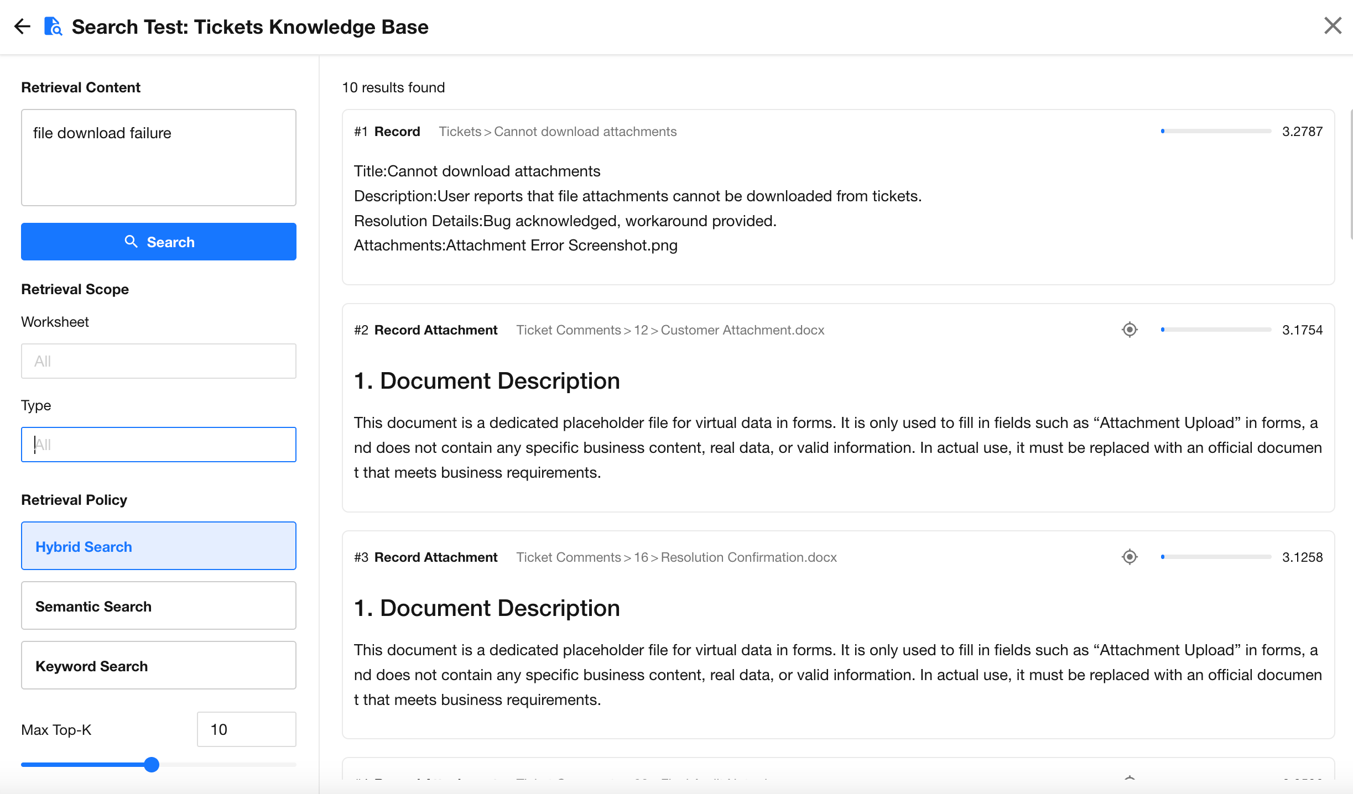Click the 'Document Description' heading in result #2
1353x794 pixels.
487,380
